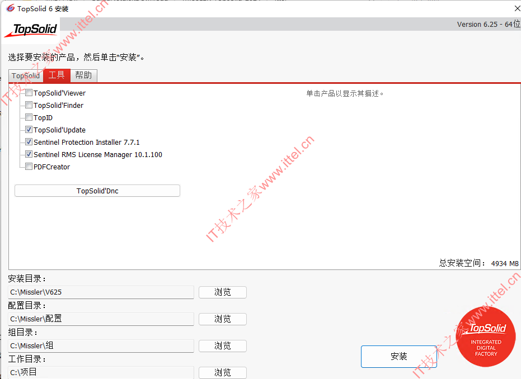Select Sentinel Protection Installer 7.7.1 label
The width and height of the screenshot is (521, 379).
[87, 143]
